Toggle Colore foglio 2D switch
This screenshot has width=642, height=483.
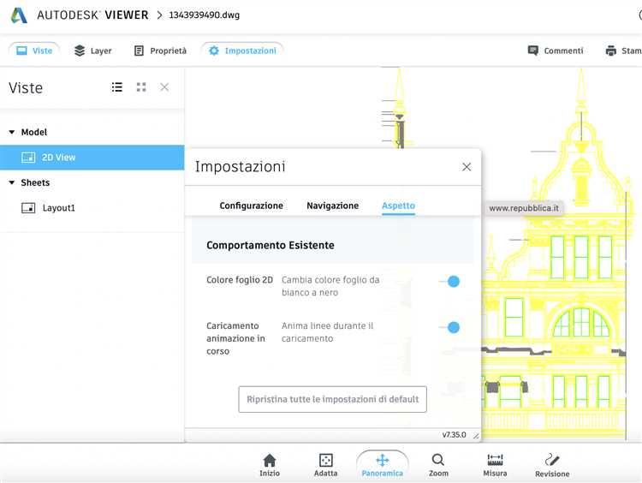coord(449,281)
